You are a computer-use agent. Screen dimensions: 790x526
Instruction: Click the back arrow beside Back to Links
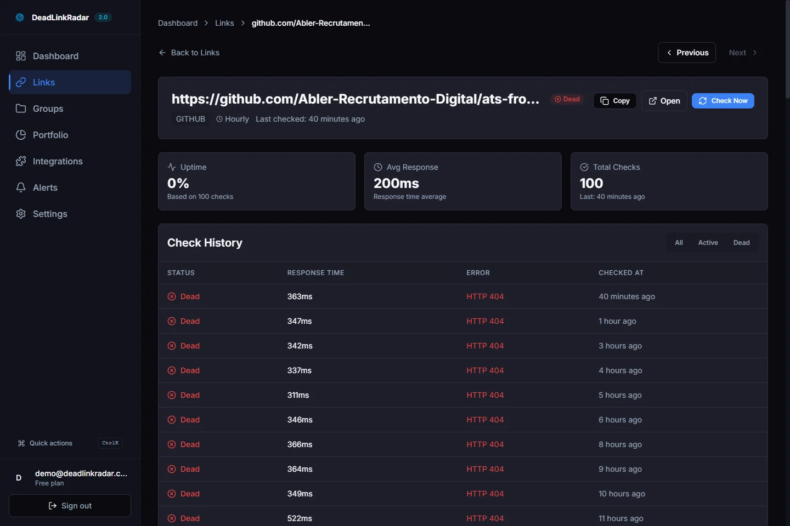(x=162, y=53)
